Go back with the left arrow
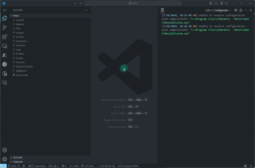Image resolution: width=255 pixels, height=168 pixels. click(x=75, y=3)
